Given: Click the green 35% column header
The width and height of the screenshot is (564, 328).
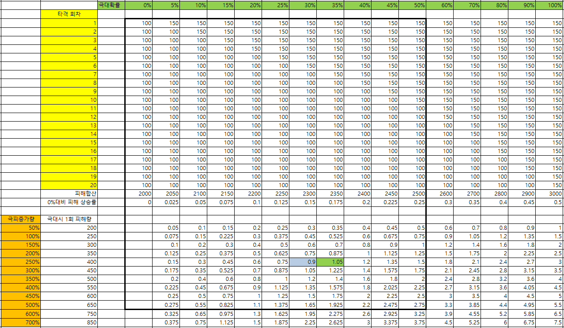Looking at the screenshot, I should pos(330,5).
